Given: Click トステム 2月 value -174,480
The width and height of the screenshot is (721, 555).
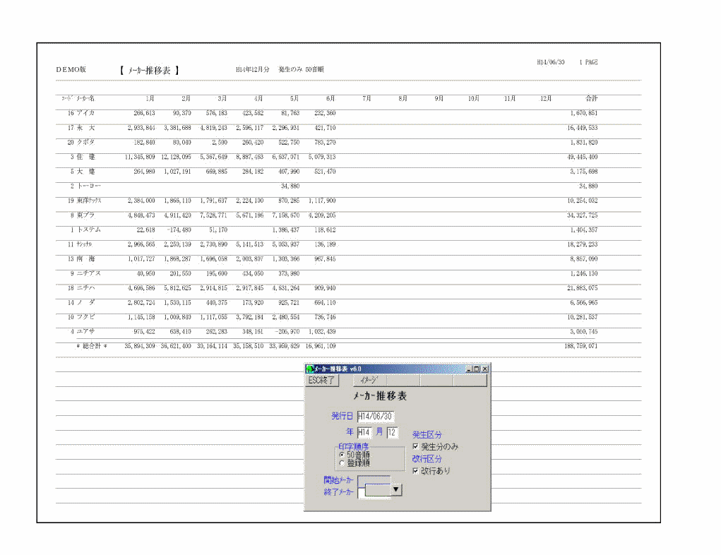Looking at the screenshot, I should tap(179, 229).
